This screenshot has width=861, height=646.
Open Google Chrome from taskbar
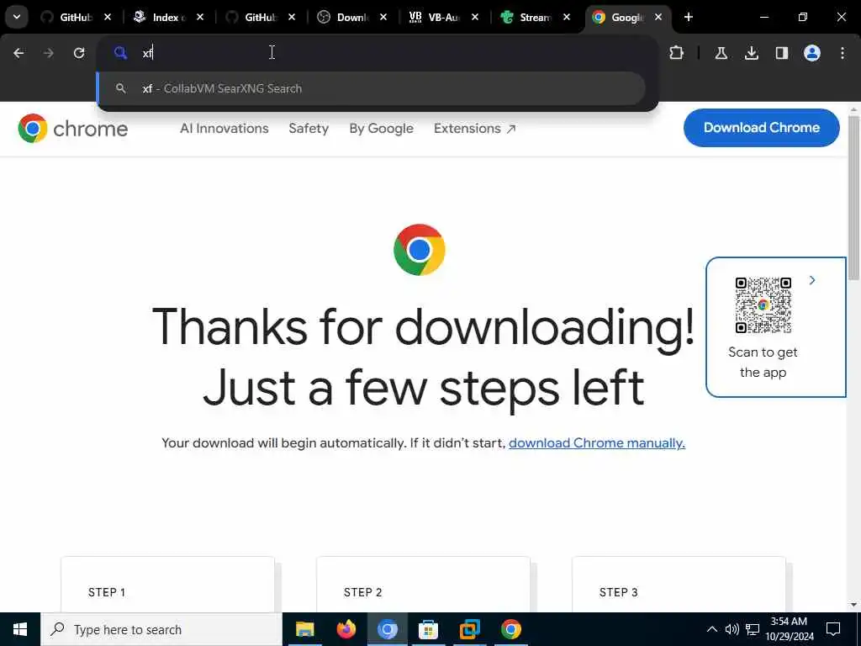[x=510, y=629]
